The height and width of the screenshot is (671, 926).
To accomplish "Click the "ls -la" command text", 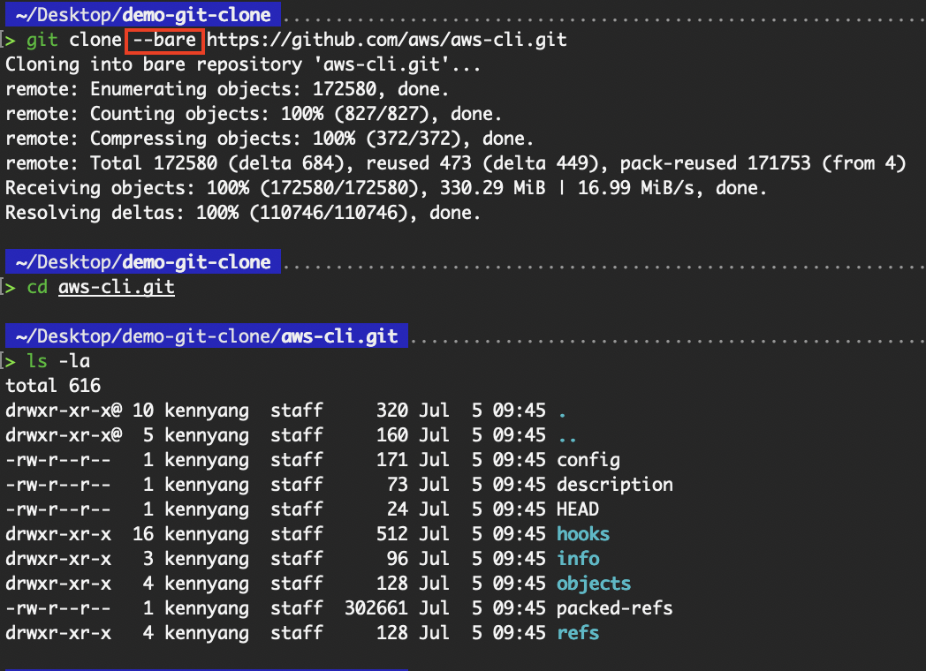I will tap(58, 361).
